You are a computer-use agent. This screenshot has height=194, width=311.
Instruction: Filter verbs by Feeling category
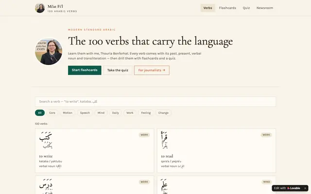pos(146,113)
